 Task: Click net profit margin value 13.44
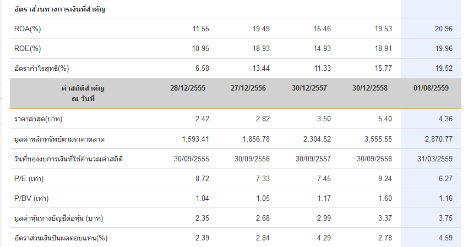pyautogui.click(x=261, y=69)
